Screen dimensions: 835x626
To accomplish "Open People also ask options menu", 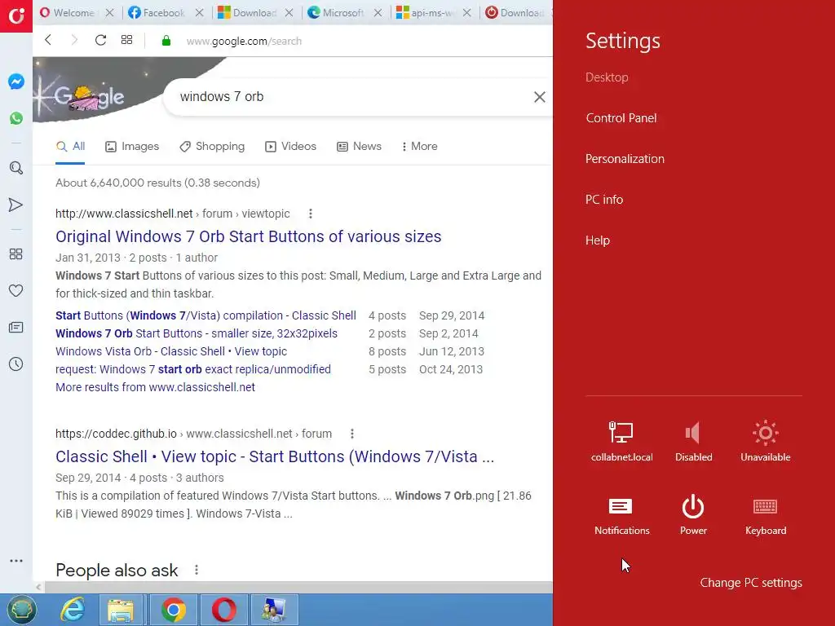I will pyautogui.click(x=197, y=570).
